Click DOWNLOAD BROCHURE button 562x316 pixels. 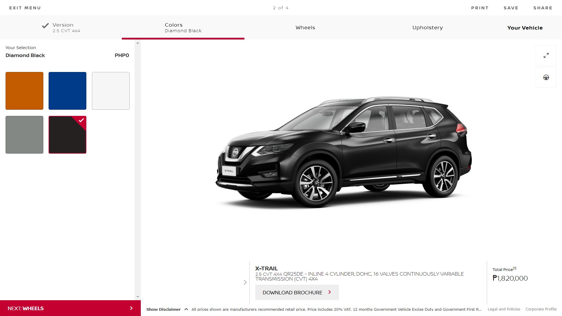coord(297,292)
